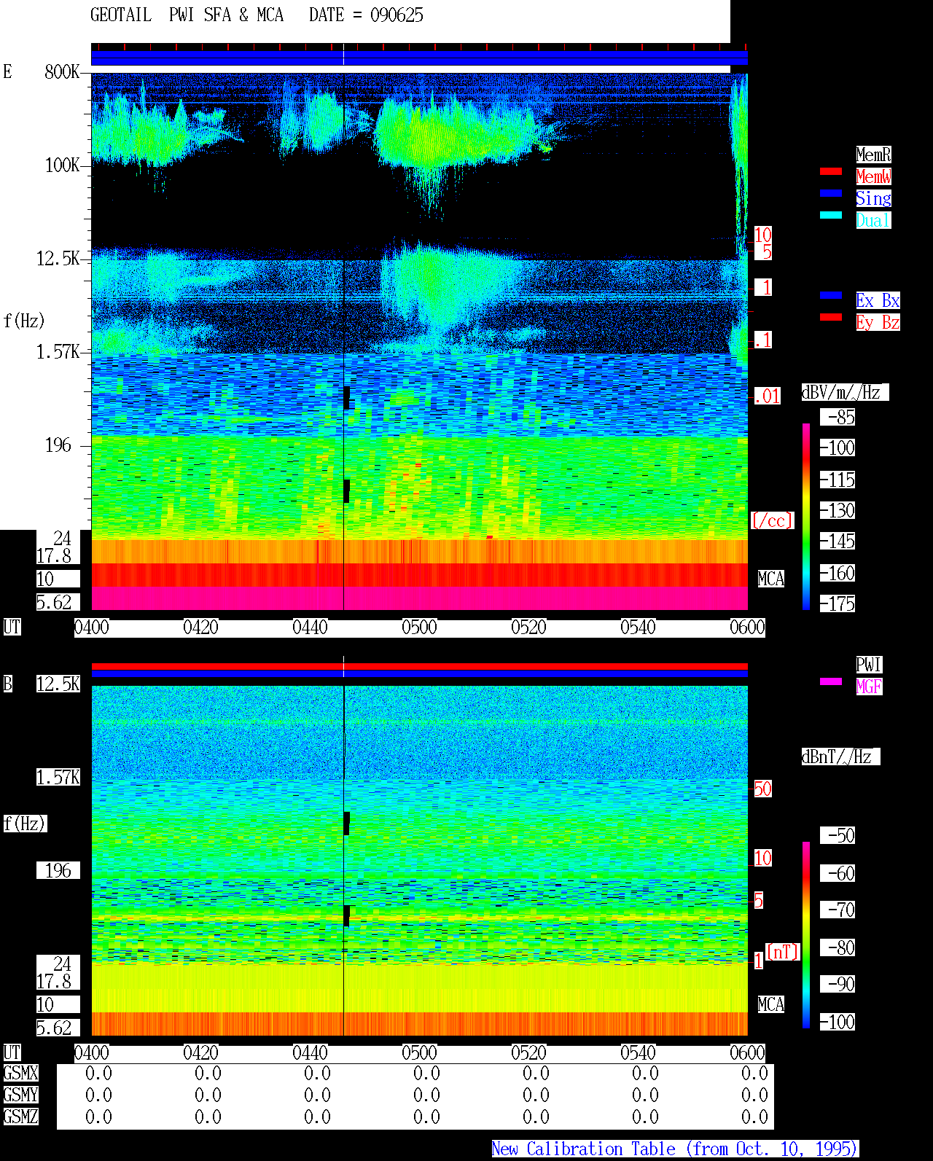Click the dBnT/√Hz unit label
This screenshot has height=1161, width=933.
[x=840, y=757]
